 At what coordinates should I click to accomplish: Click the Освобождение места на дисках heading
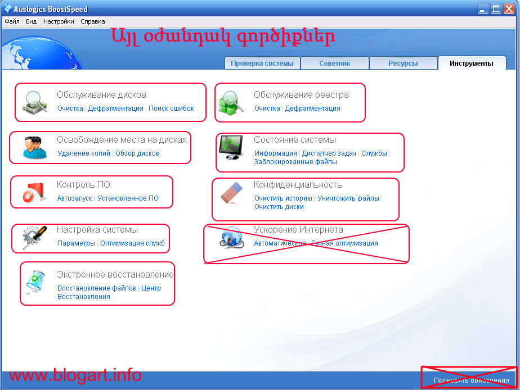pos(122,140)
